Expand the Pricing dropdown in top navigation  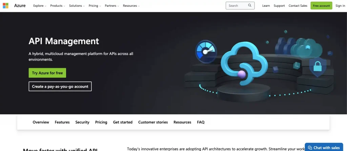(x=95, y=6)
